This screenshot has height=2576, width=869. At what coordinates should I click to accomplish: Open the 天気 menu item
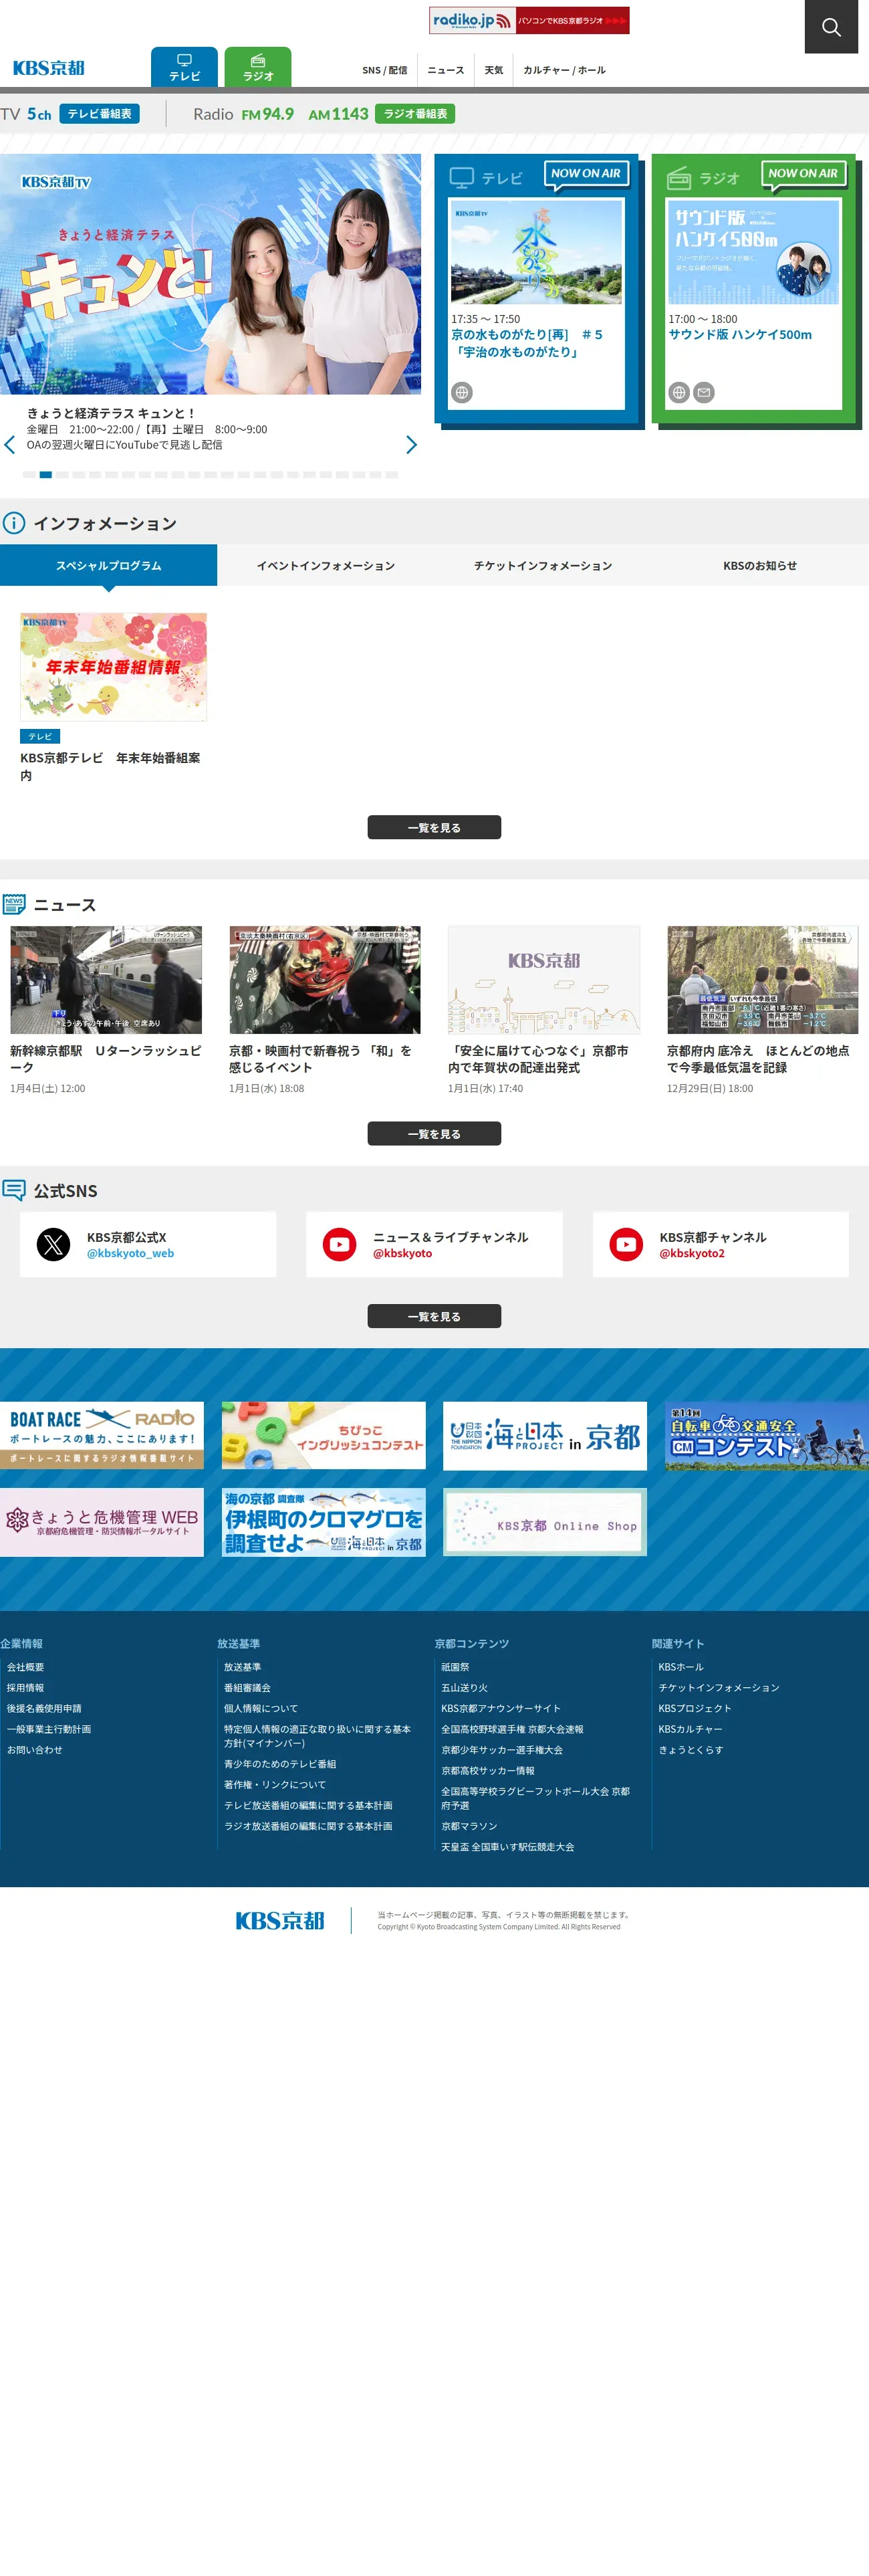(494, 70)
